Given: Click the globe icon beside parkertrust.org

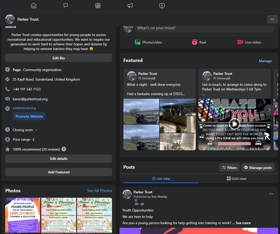Looking at the screenshot, I should click(8, 108).
